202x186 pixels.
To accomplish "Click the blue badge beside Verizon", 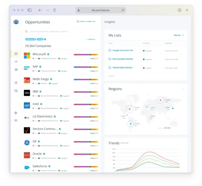I will (x=60, y=129).
